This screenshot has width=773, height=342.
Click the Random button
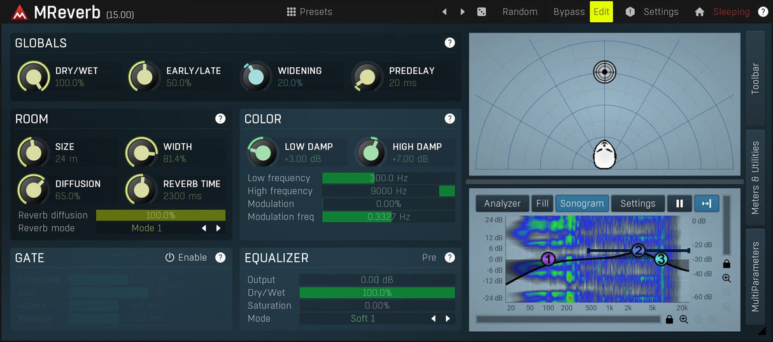[x=520, y=12]
